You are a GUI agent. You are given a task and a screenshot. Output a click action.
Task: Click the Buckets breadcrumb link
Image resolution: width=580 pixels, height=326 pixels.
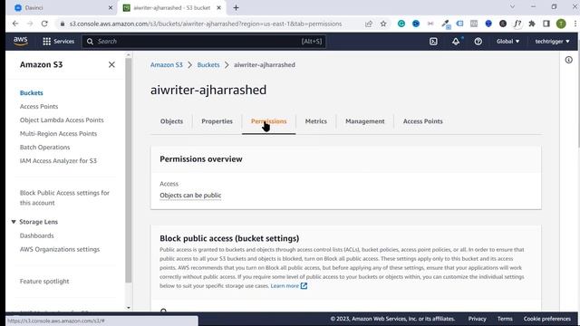point(208,64)
